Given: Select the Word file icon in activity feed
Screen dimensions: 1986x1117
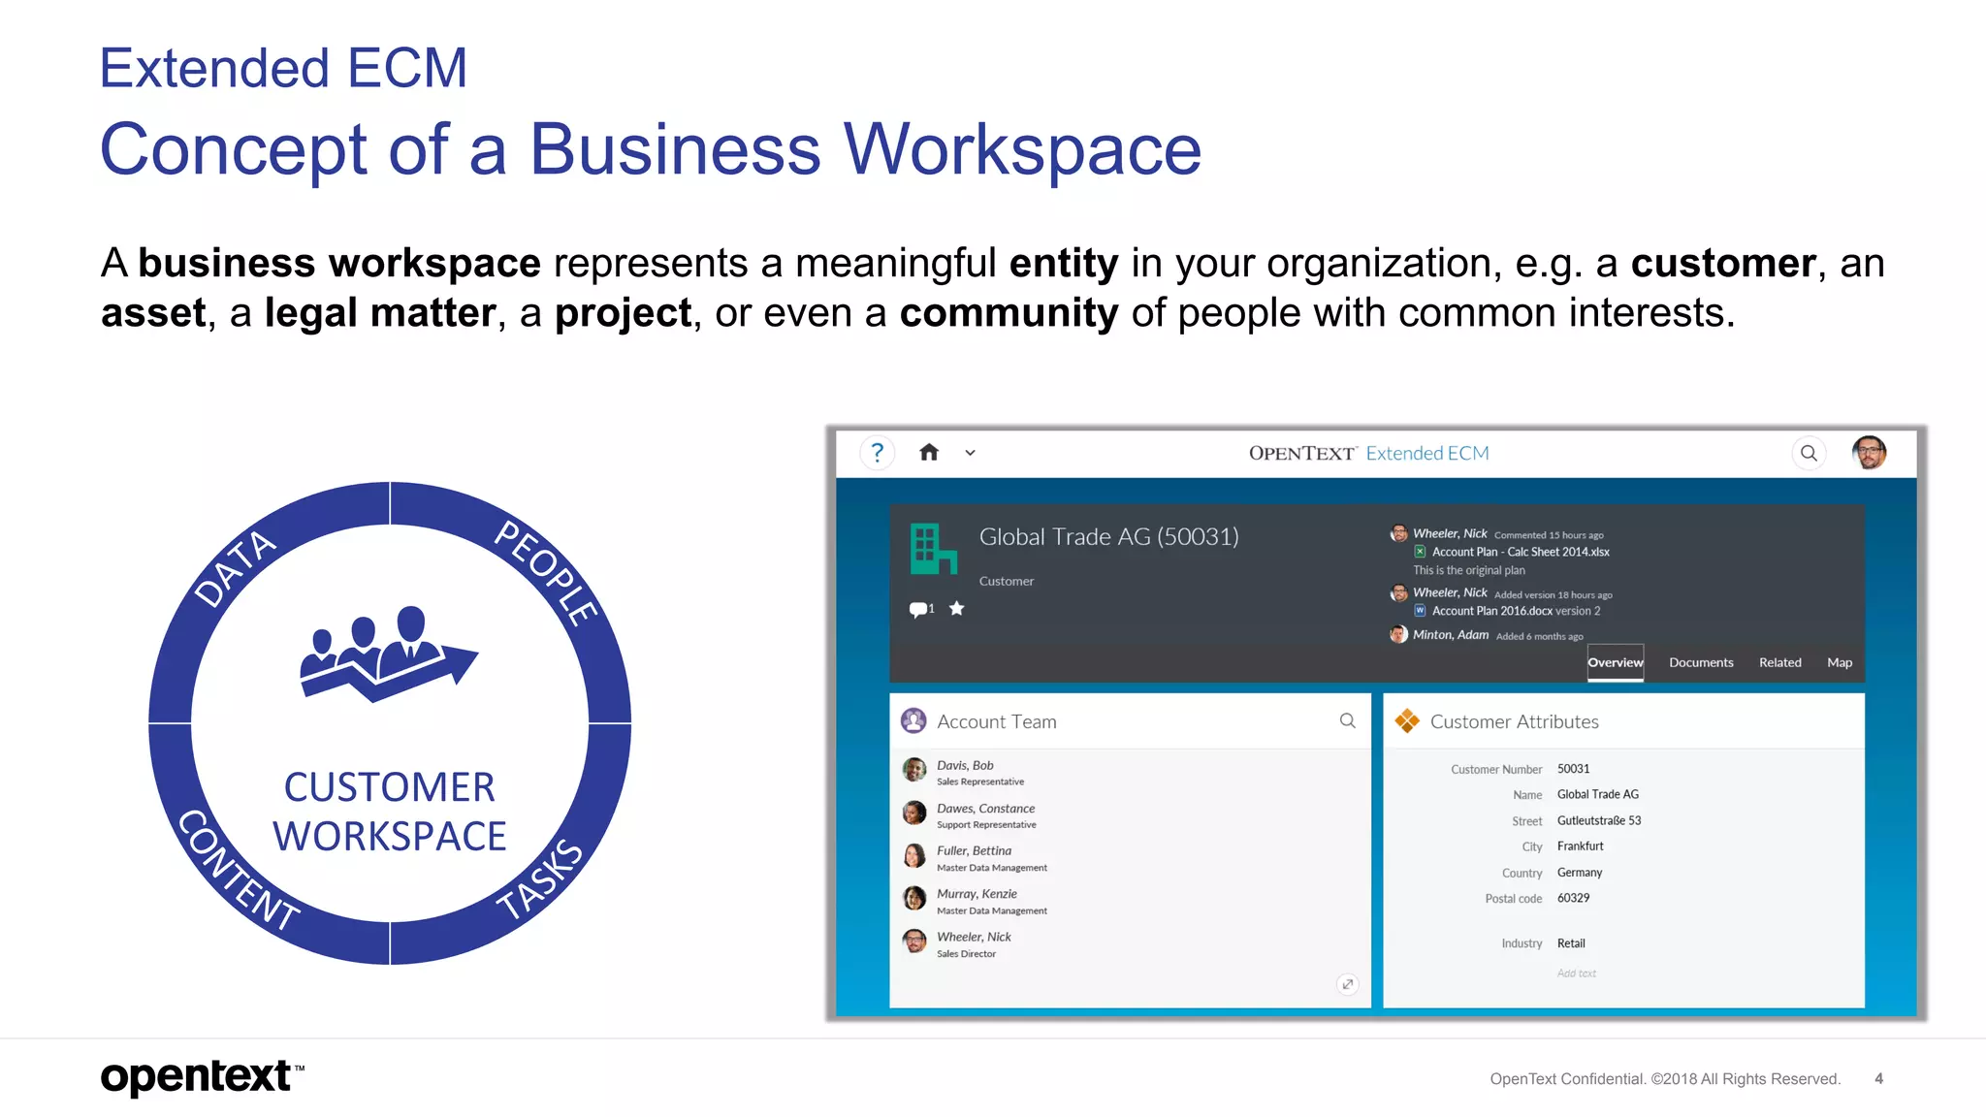Looking at the screenshot, I should pyautogui.click(x=1420, y=611).
